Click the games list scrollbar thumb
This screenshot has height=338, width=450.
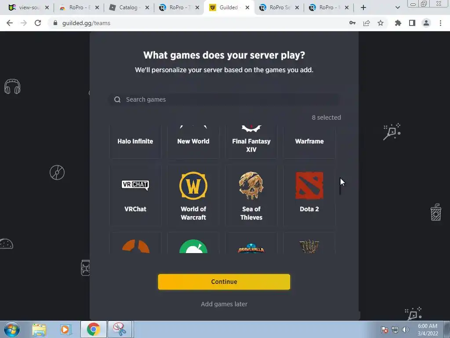[x=340, y=186]
